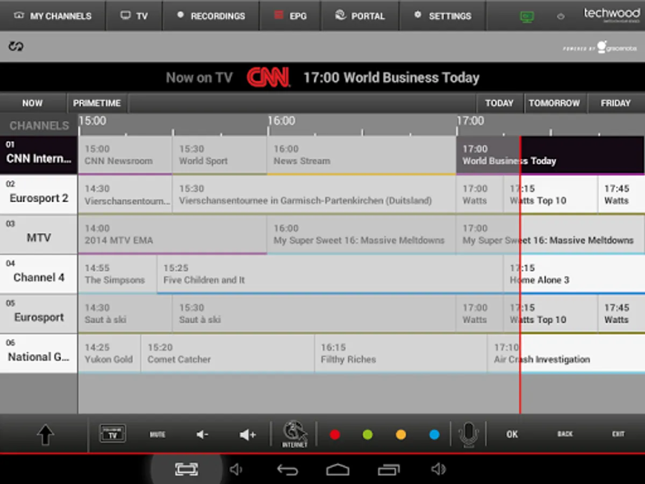645x484 pixels.
Task: Select 15:00 CNN Newsroom program
Action: (x=125, y=155)
